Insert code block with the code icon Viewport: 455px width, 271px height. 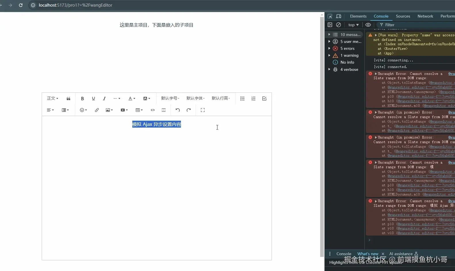(153, 110)
